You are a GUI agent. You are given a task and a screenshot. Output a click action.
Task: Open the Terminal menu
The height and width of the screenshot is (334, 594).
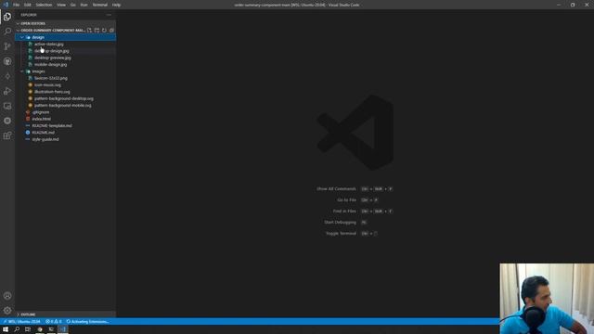(x=100, y=5)
